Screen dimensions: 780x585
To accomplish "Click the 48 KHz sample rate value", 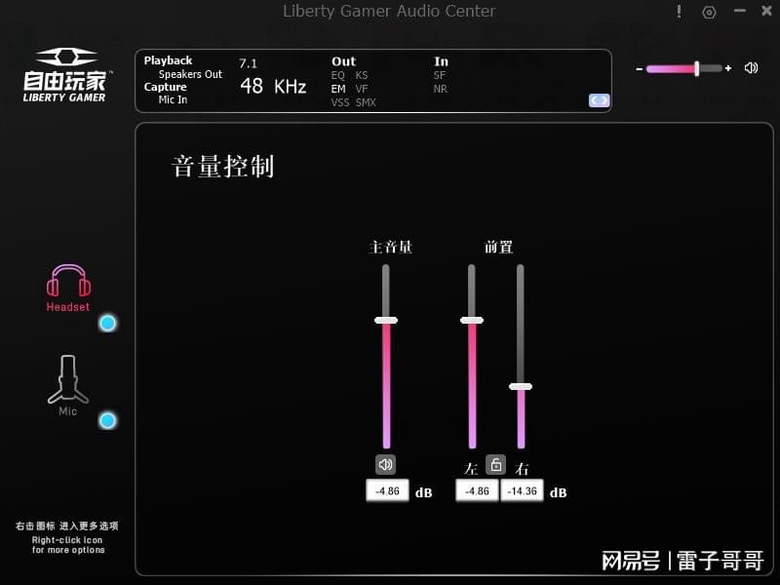I will (273, 86).
